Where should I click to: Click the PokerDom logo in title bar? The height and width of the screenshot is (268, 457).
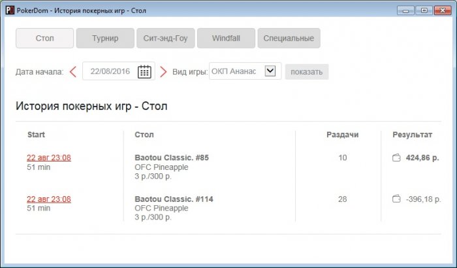coord(10,10)
